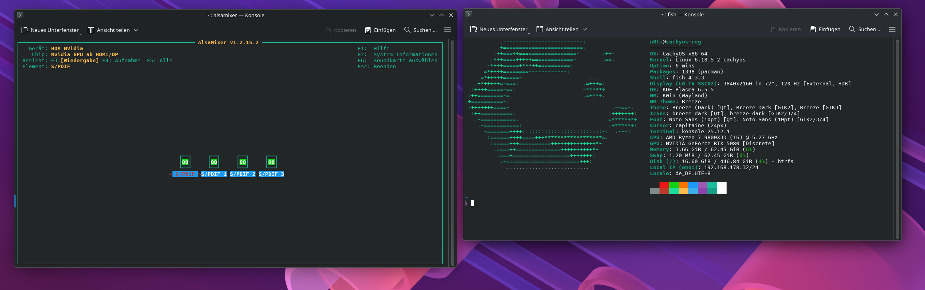
Task: Toggle the S/PDIF mute box (first channel)
Action: click(x=185, y=162)
